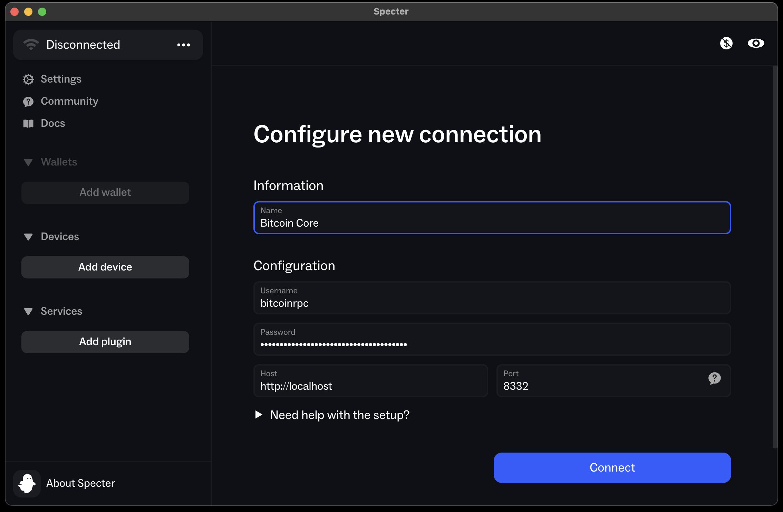Click the Settings gear icon
Screen dimensions: 783x512
[x=28, y=79]
